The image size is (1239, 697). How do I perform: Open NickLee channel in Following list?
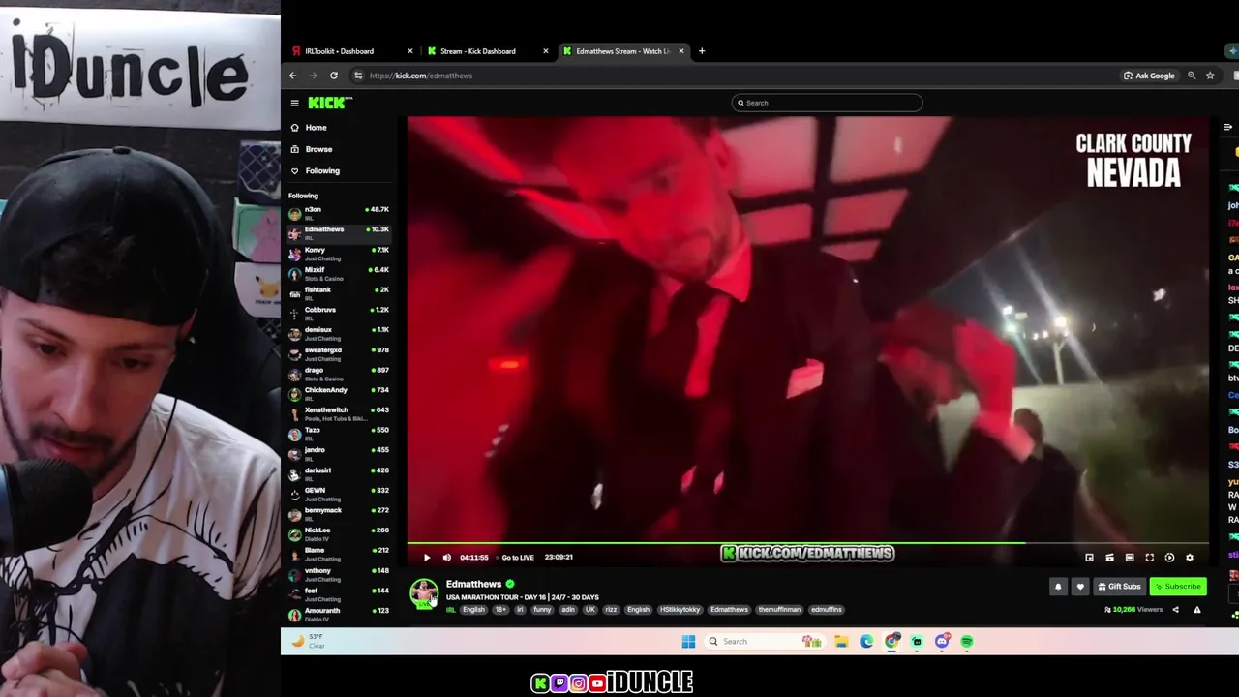click(339, 533)
